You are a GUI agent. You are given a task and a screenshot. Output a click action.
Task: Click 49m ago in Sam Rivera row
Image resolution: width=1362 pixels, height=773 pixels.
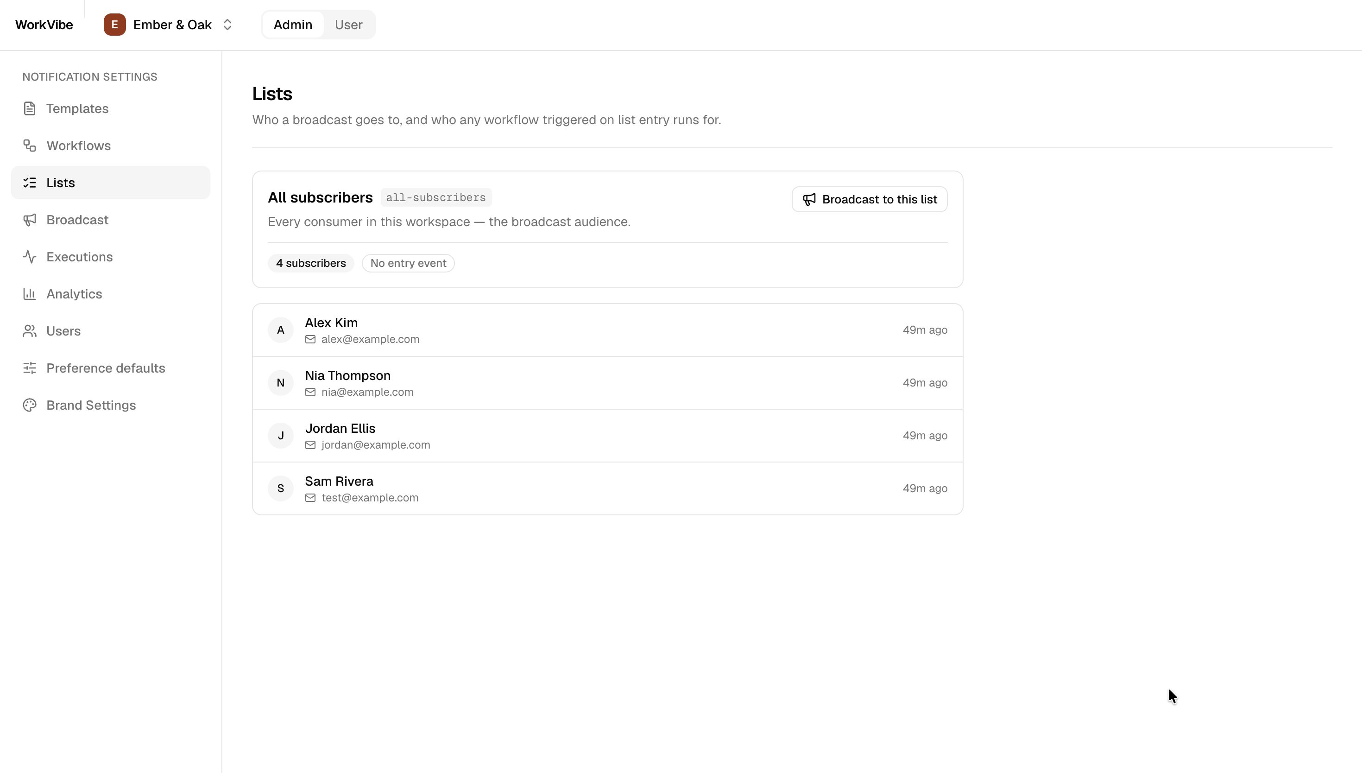pyautogui.click(x=925, y=488)
